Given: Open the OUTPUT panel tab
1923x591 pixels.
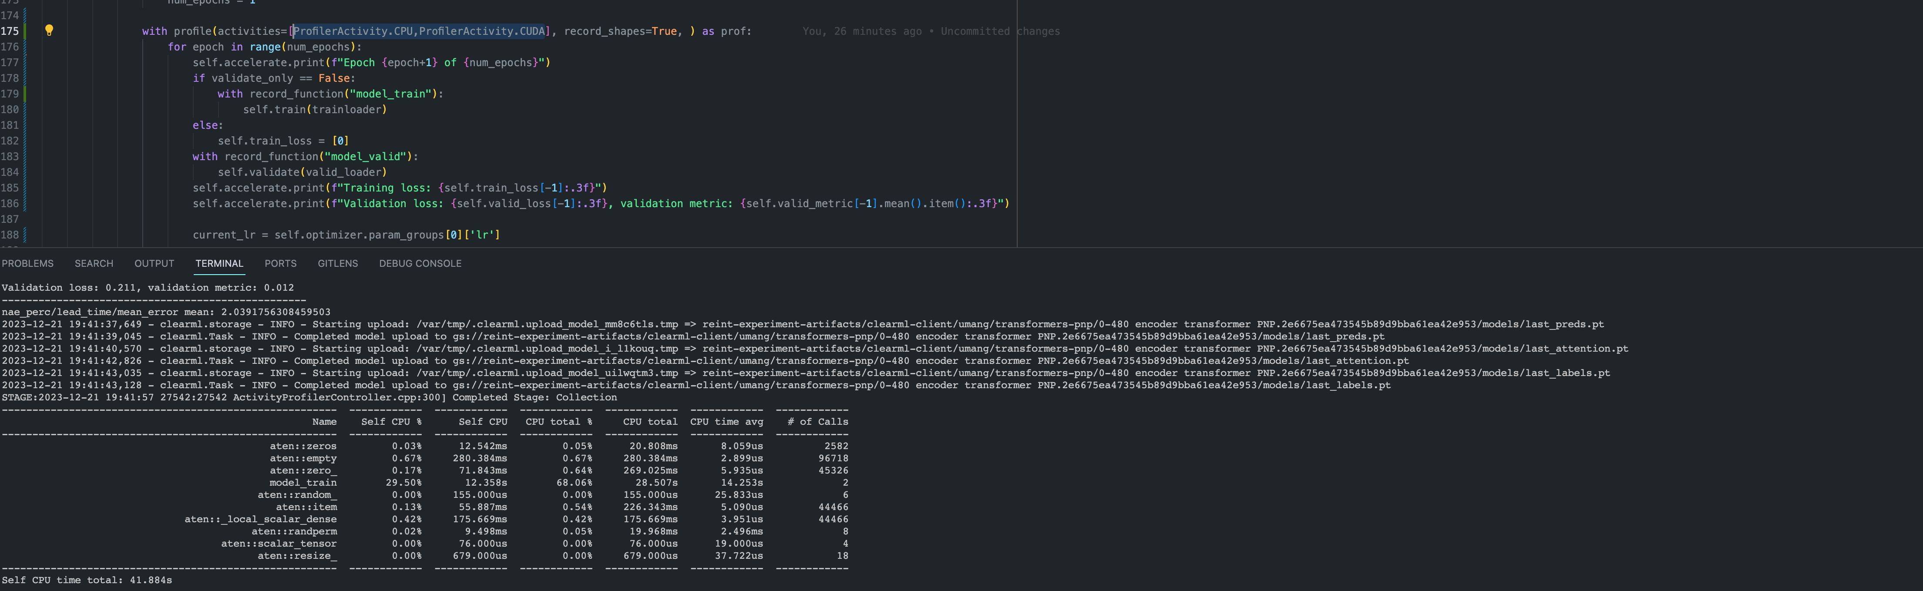Looking at the screenshot, I should point(154,263).
